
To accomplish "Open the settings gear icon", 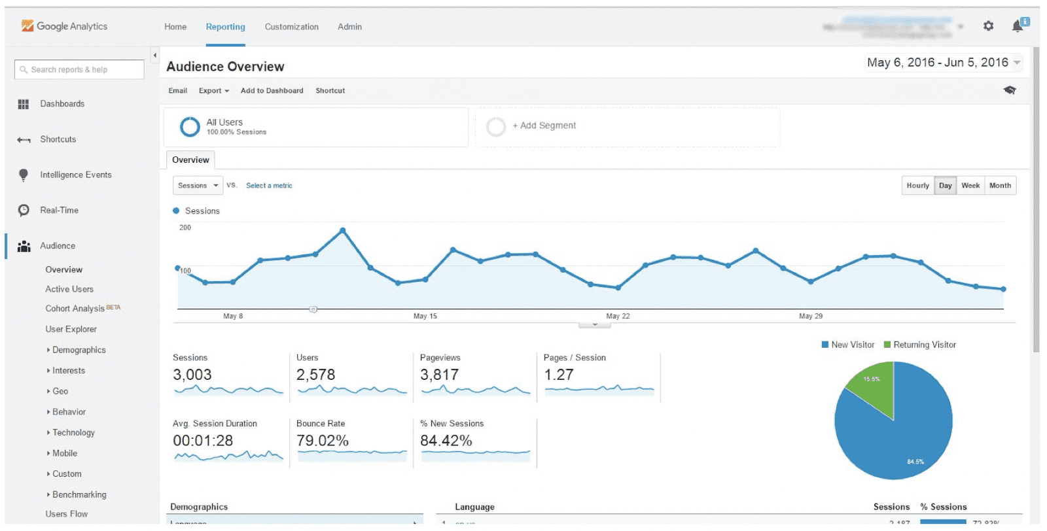I will pyautogui.click(x=988, y=26).
